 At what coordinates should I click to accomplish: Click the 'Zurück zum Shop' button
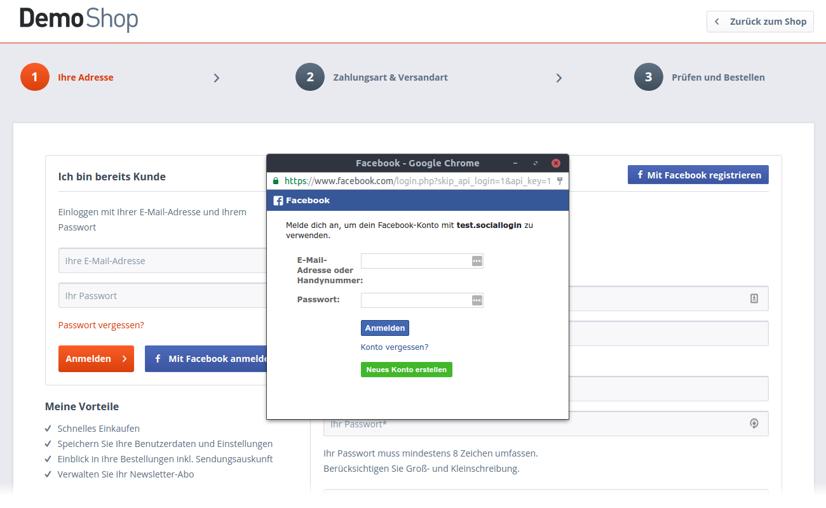(760, 22)
